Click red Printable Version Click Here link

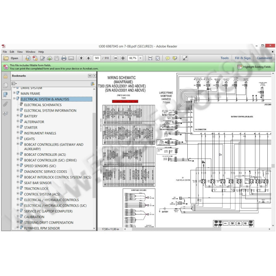click(125, 101)
